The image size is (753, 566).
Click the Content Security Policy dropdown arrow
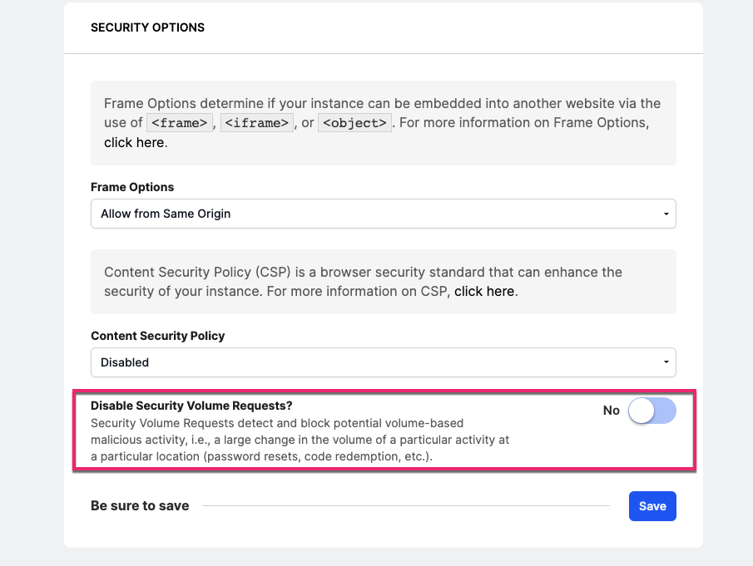coord(666,363)
